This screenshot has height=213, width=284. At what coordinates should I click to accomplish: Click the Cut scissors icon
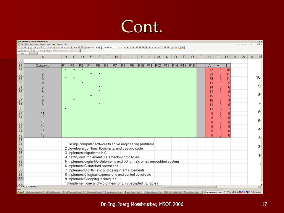[x=48, y=47]
